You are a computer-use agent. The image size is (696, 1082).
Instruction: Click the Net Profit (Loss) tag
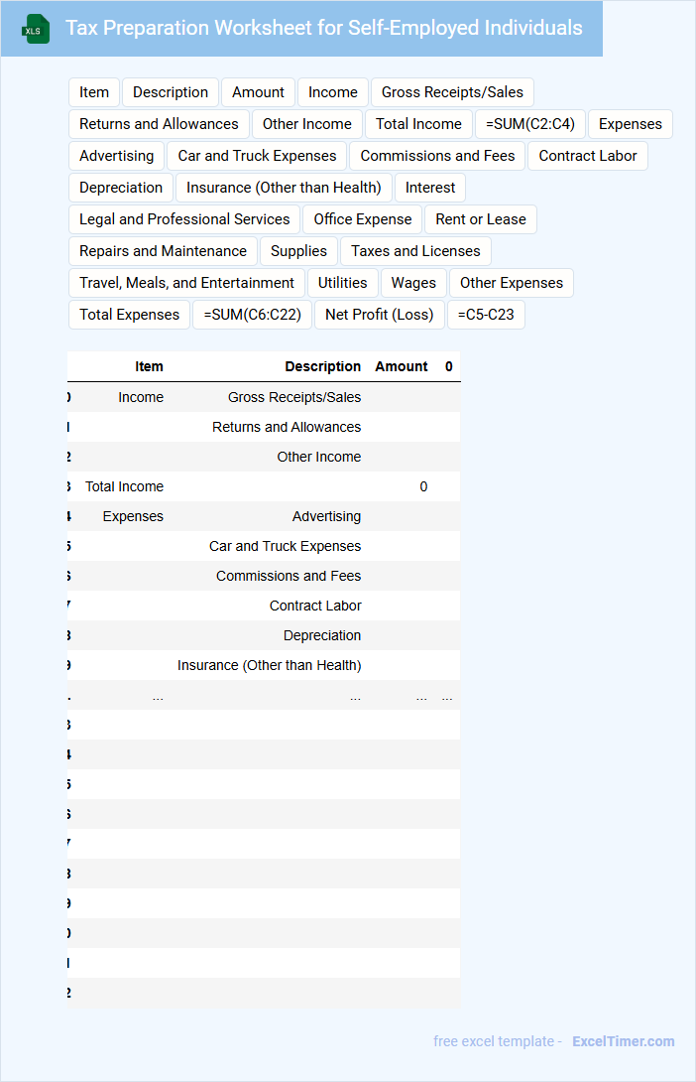pos(380,315)
